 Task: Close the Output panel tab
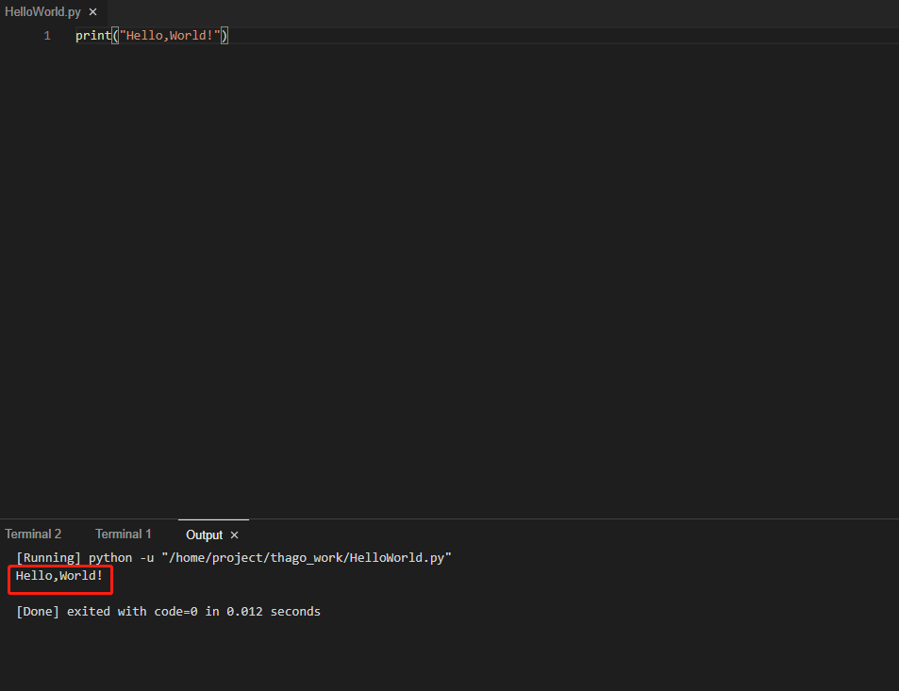coord(234,535)
